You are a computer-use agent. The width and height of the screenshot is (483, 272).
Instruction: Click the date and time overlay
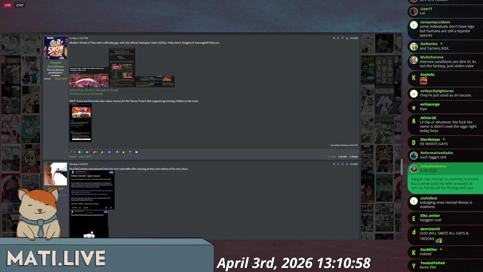[x=294, y=263]
